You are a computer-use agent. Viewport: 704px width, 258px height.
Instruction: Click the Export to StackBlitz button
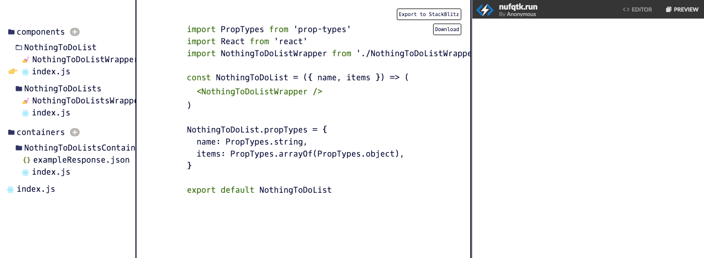pos(429,14)
